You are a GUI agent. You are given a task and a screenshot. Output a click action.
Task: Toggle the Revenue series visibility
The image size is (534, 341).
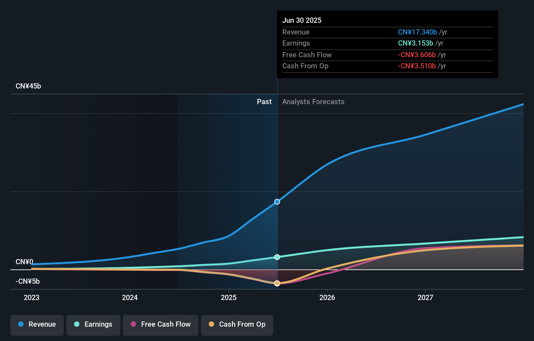pyautogui.click(x=37, y=324)
